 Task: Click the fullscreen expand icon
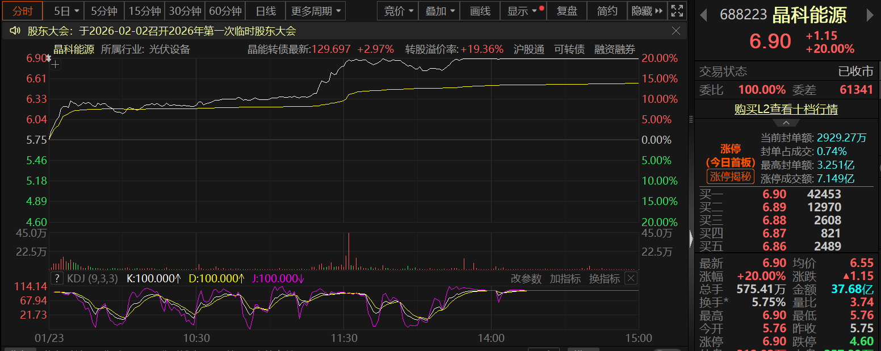coord(677,11)
